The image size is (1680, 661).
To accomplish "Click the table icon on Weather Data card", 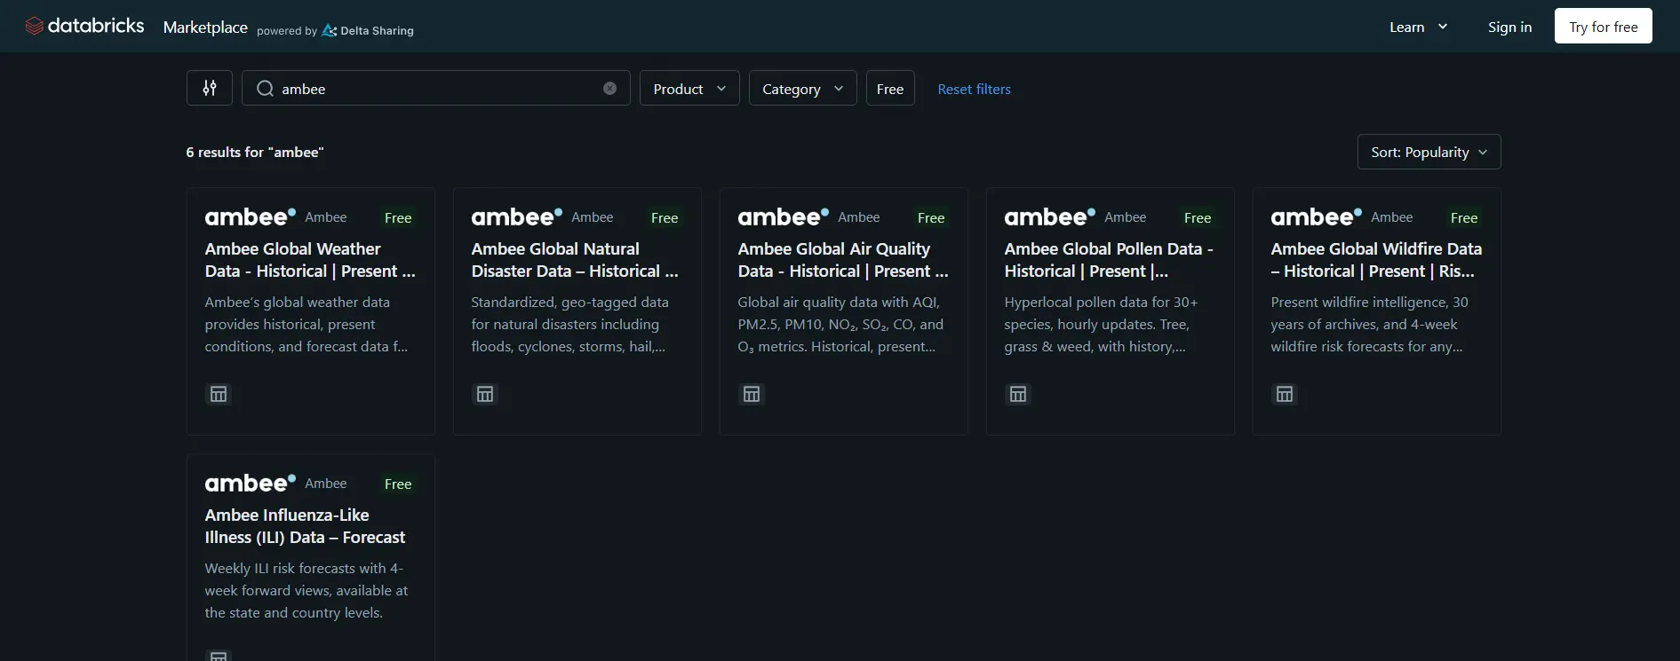I will click(219, 394).
